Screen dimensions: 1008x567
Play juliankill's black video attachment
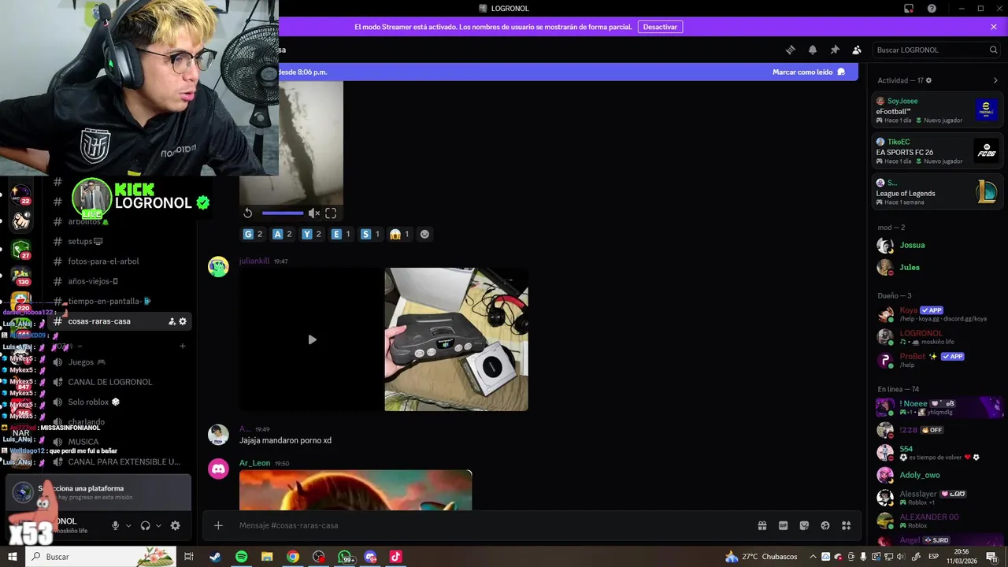click(312, 339)
